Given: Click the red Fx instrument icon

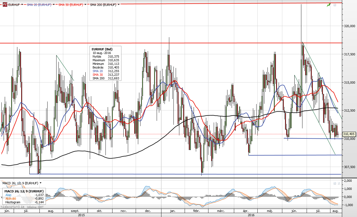Looking at the screenshot, I should click(5, 5).
